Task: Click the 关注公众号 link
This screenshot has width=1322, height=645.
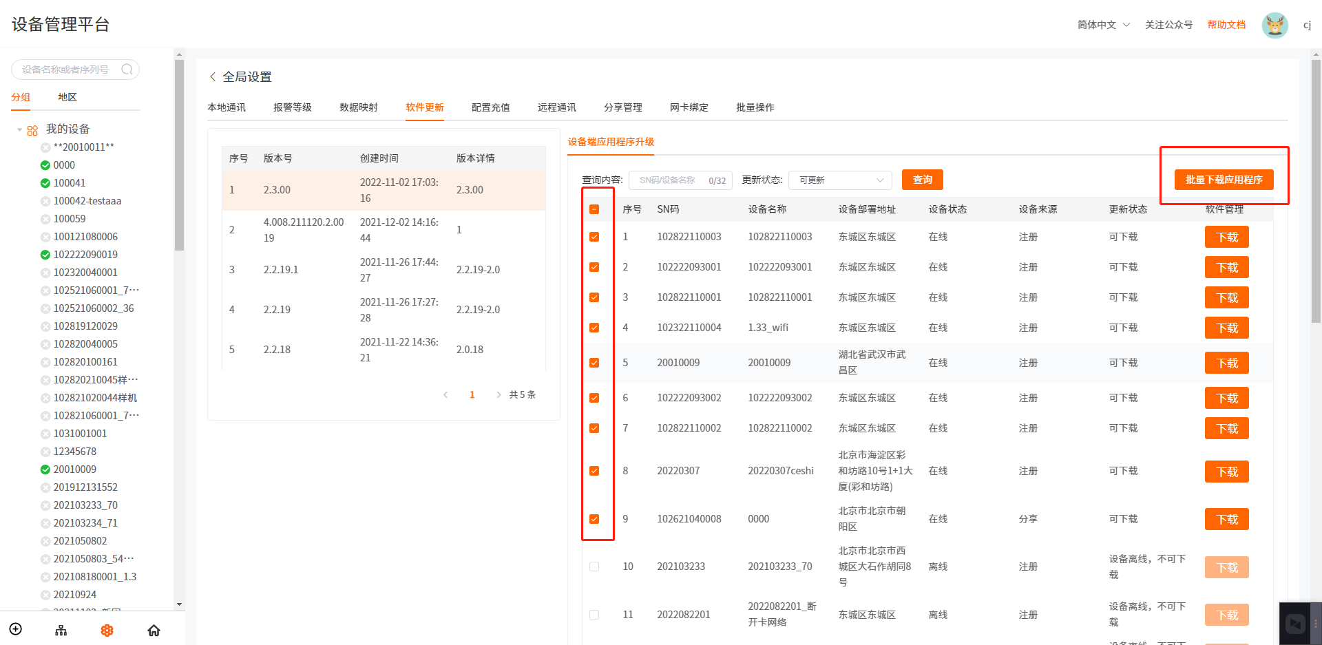Action: point(1168,25)
